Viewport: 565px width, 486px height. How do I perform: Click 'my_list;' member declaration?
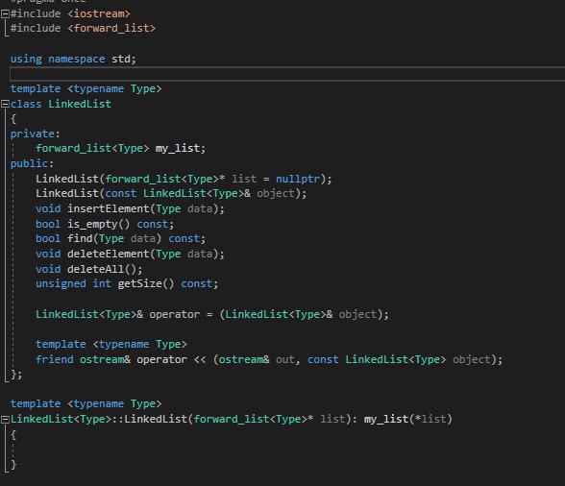coord(181,148)
